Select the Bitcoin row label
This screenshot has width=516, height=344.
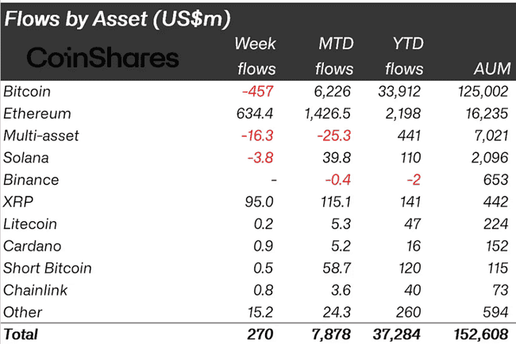click(x=27, y=91)
